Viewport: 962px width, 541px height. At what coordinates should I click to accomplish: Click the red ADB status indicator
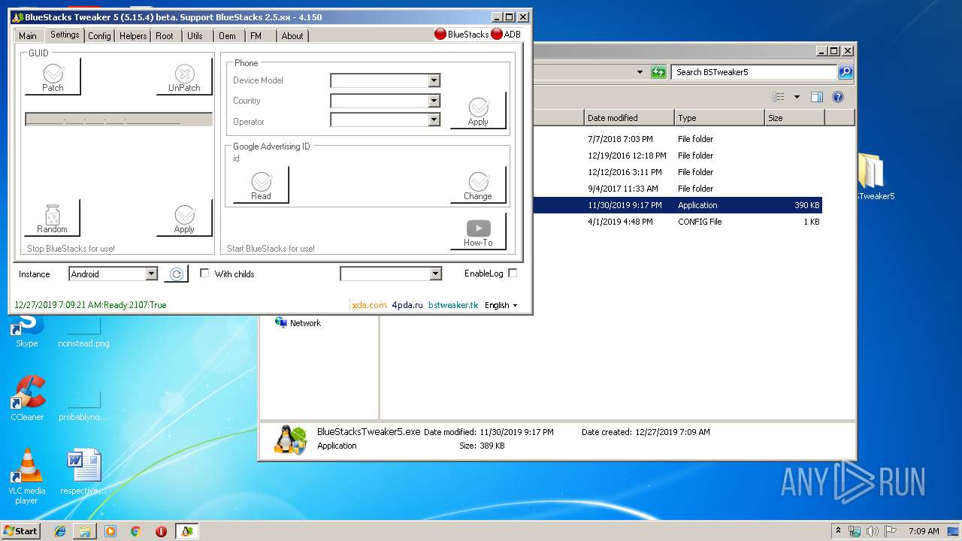[x=497, y=34]
